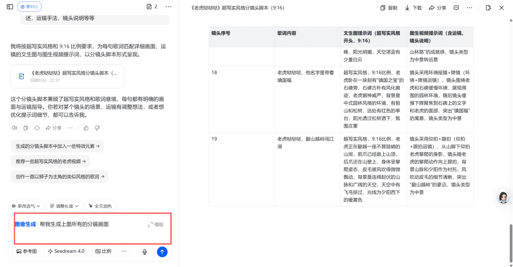The image size is (513, 267).
Task: Start a new chat with 新对话
Action: coord(29,7)
